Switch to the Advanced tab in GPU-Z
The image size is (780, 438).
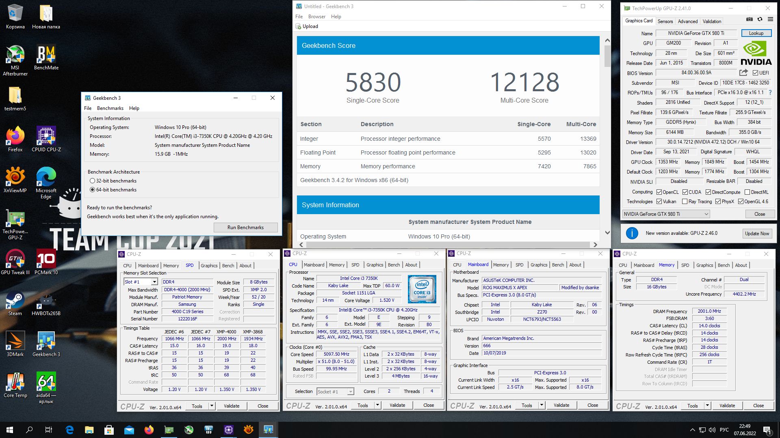click(x=688, y=21)
